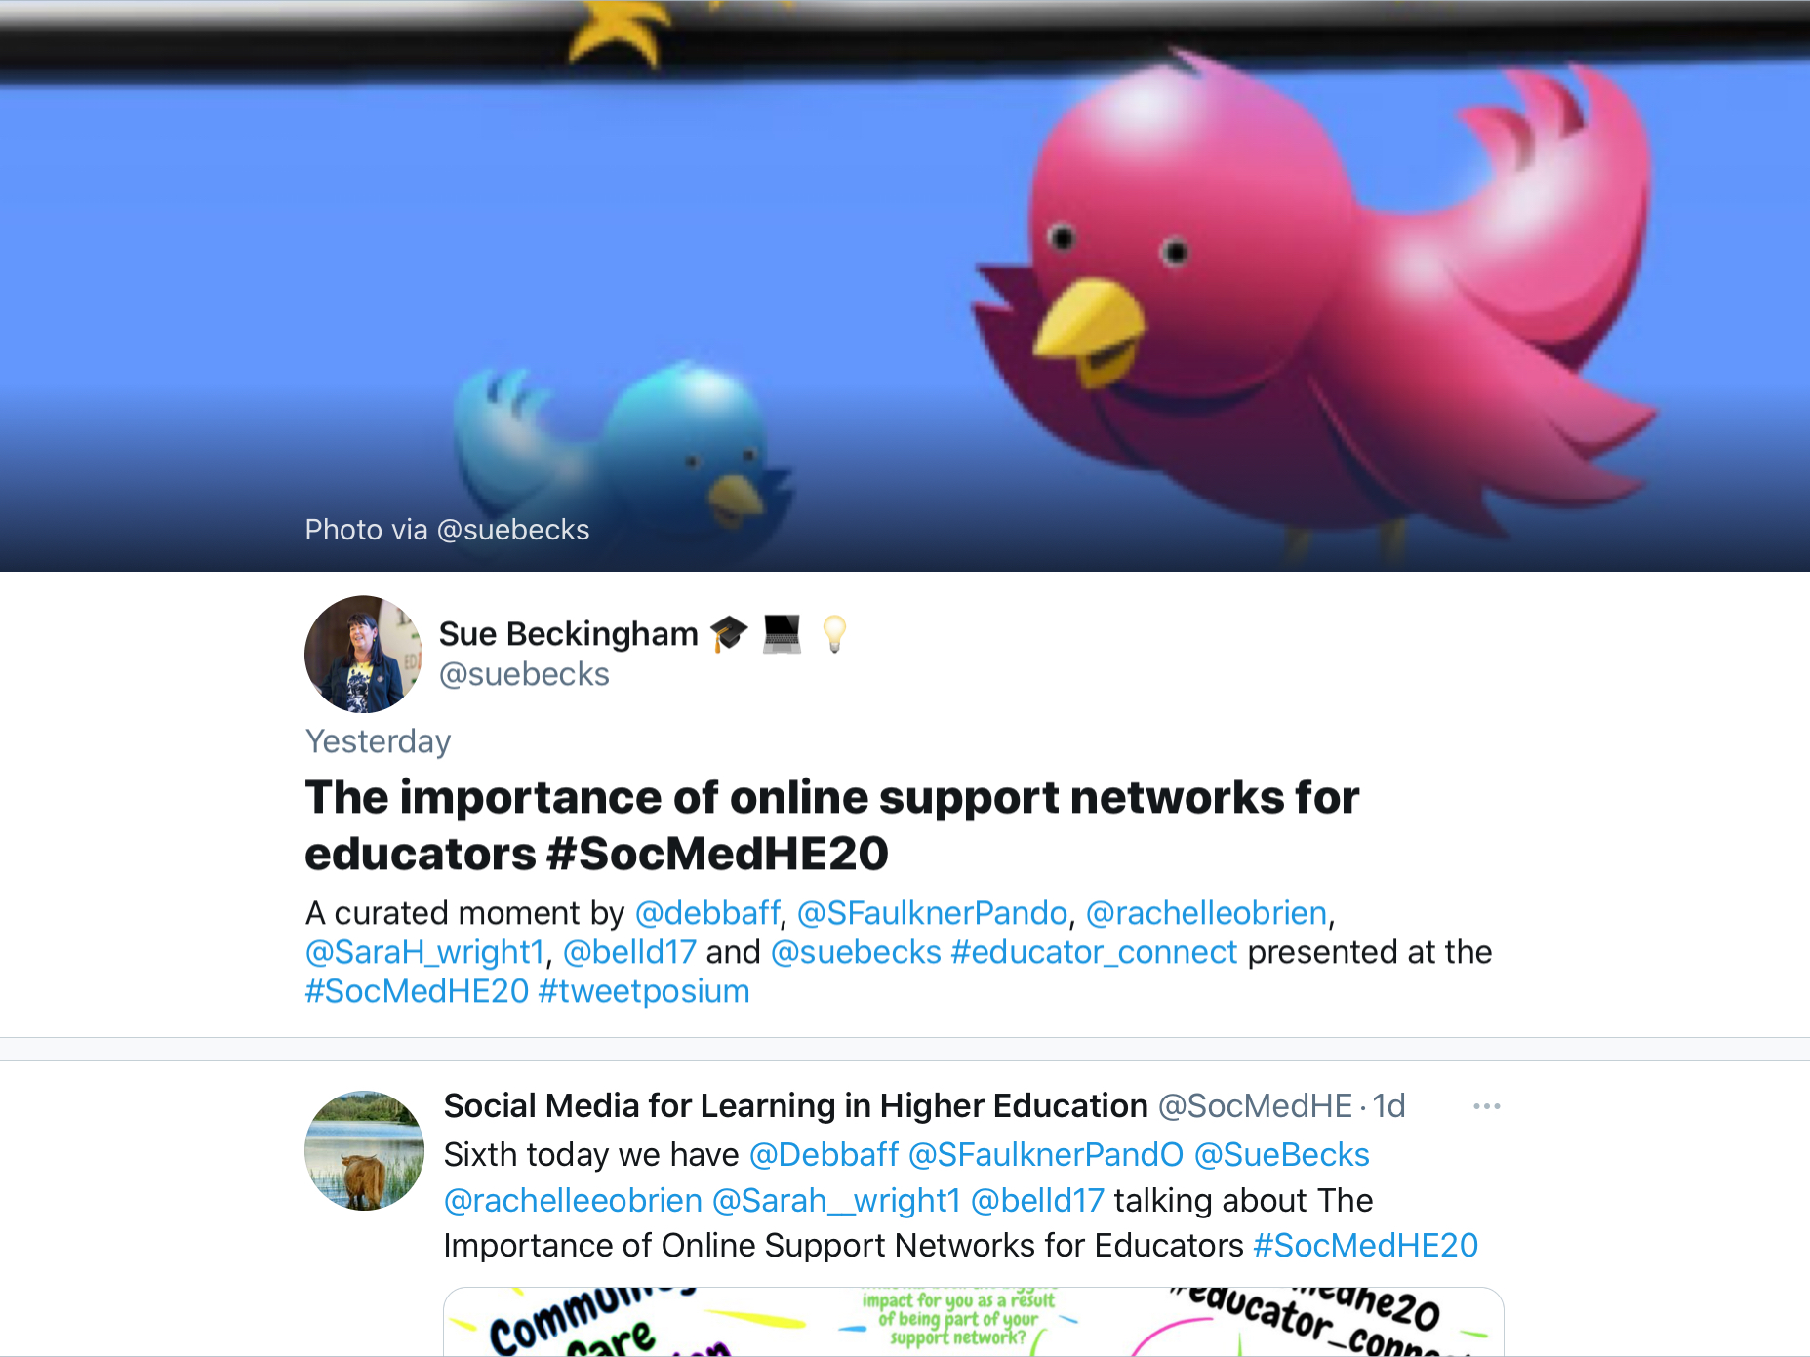Click the 1d tweet timestamp
The width and height of the screenshot is (1810, 1357).
(1388, 1106)
